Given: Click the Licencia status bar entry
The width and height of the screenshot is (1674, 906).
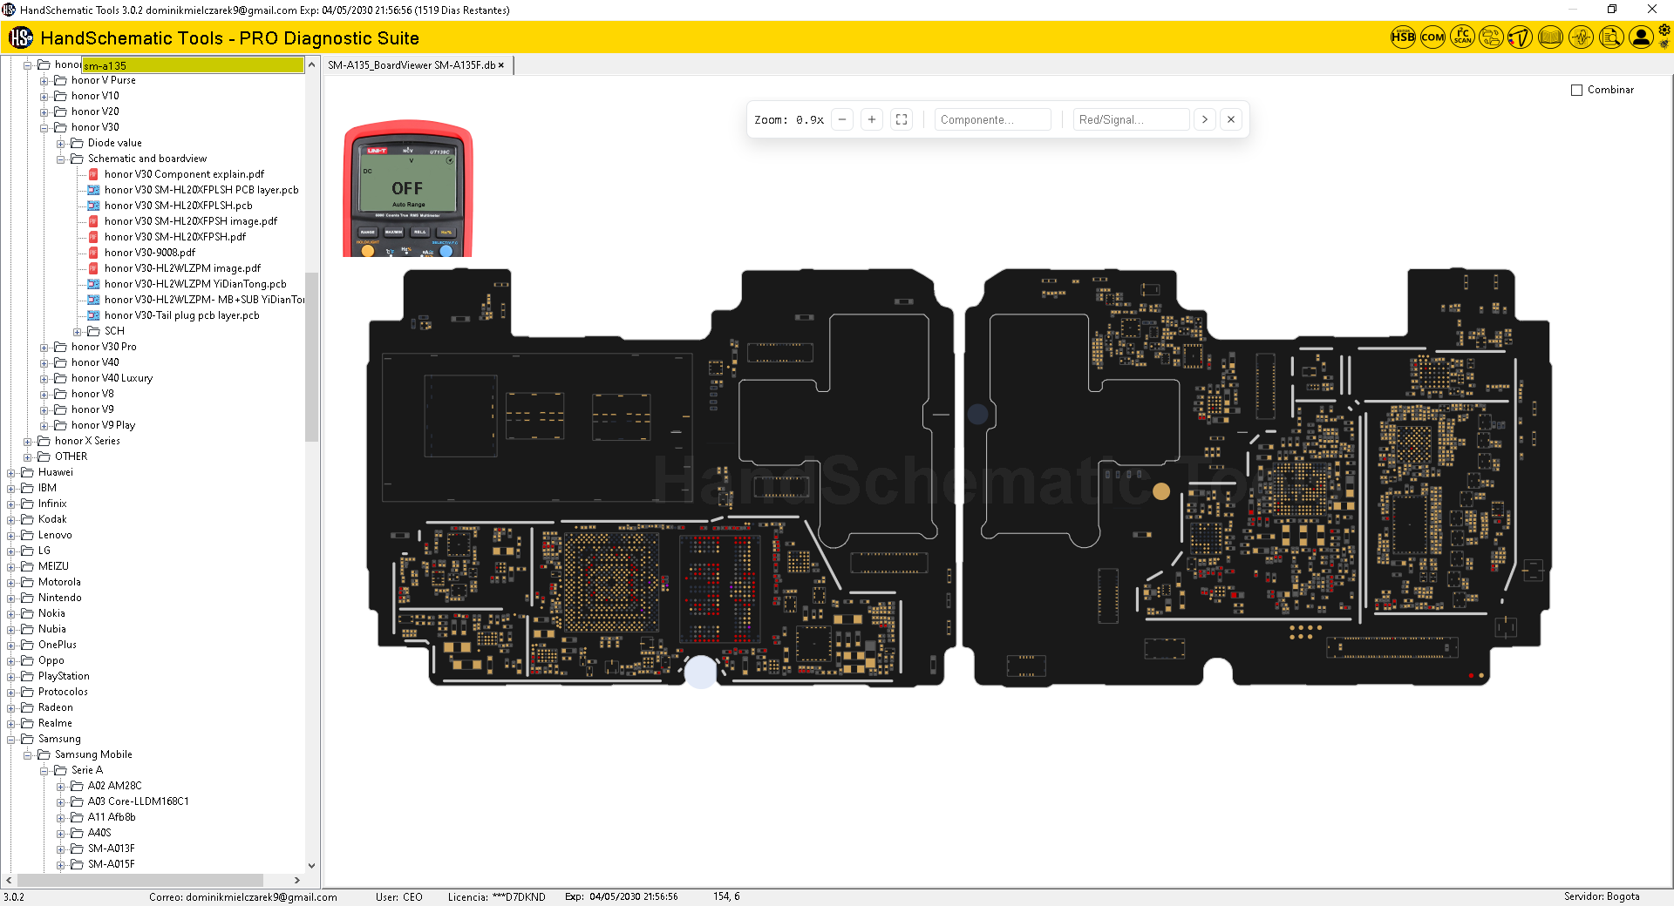Looking at the screenshot, I should pyautogui.click(x=496, y=896).
